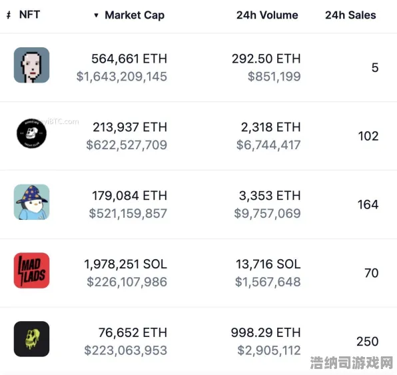Click the 3,353 ETH volume cell
Image resolution: width=397 pixels, height=375 pixels.
click(270, 196)
